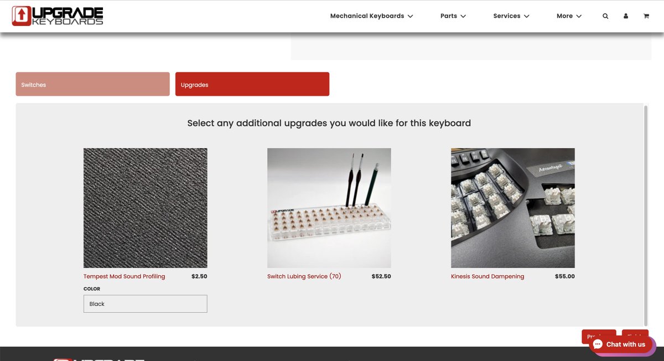Open Tempest Mod Sound Profiling link

click(124, 276)
